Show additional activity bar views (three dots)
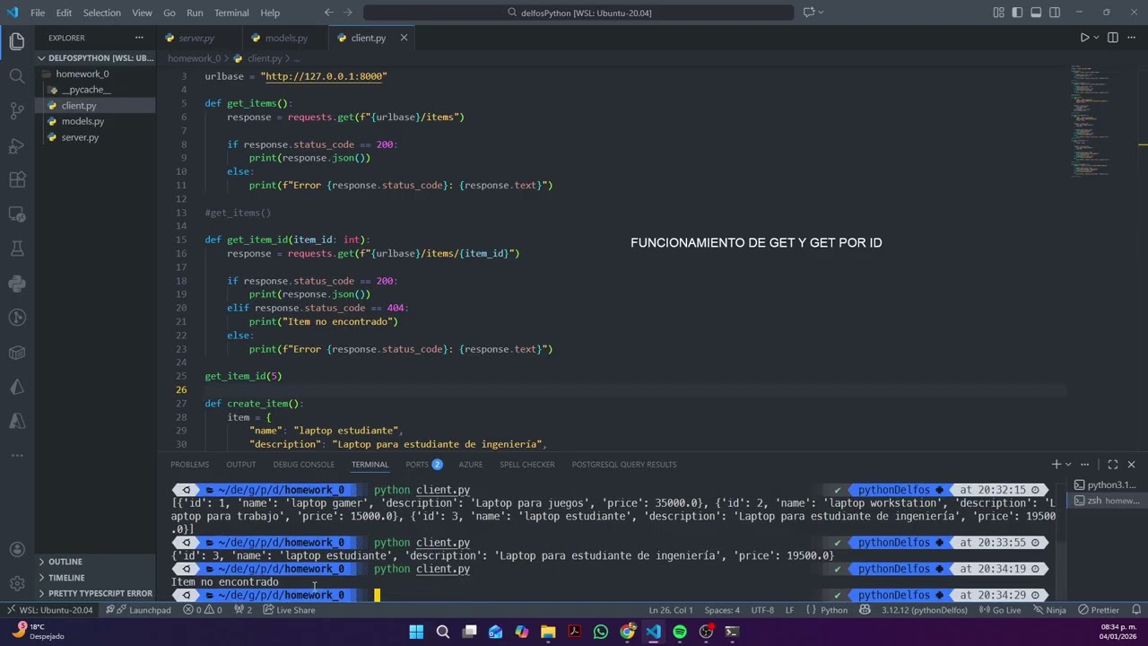 coord(17,456)
